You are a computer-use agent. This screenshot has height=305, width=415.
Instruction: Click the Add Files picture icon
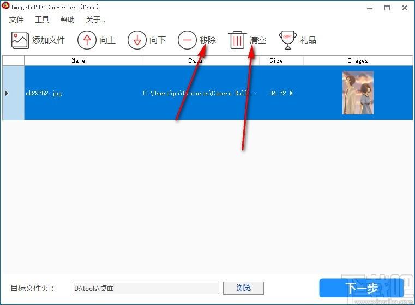click(x=20, y=40)
